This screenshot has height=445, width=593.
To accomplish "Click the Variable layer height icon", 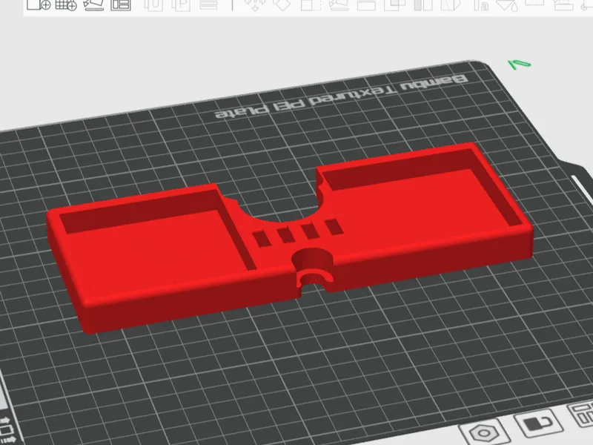I will 209,4.
